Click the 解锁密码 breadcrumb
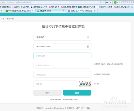Screen dimensions: 134x111 [x=10, y=19]
